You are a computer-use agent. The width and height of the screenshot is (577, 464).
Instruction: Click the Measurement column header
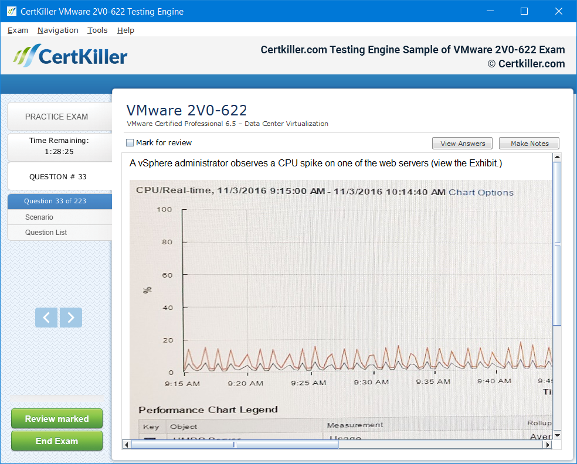click(x=355, y=425)
